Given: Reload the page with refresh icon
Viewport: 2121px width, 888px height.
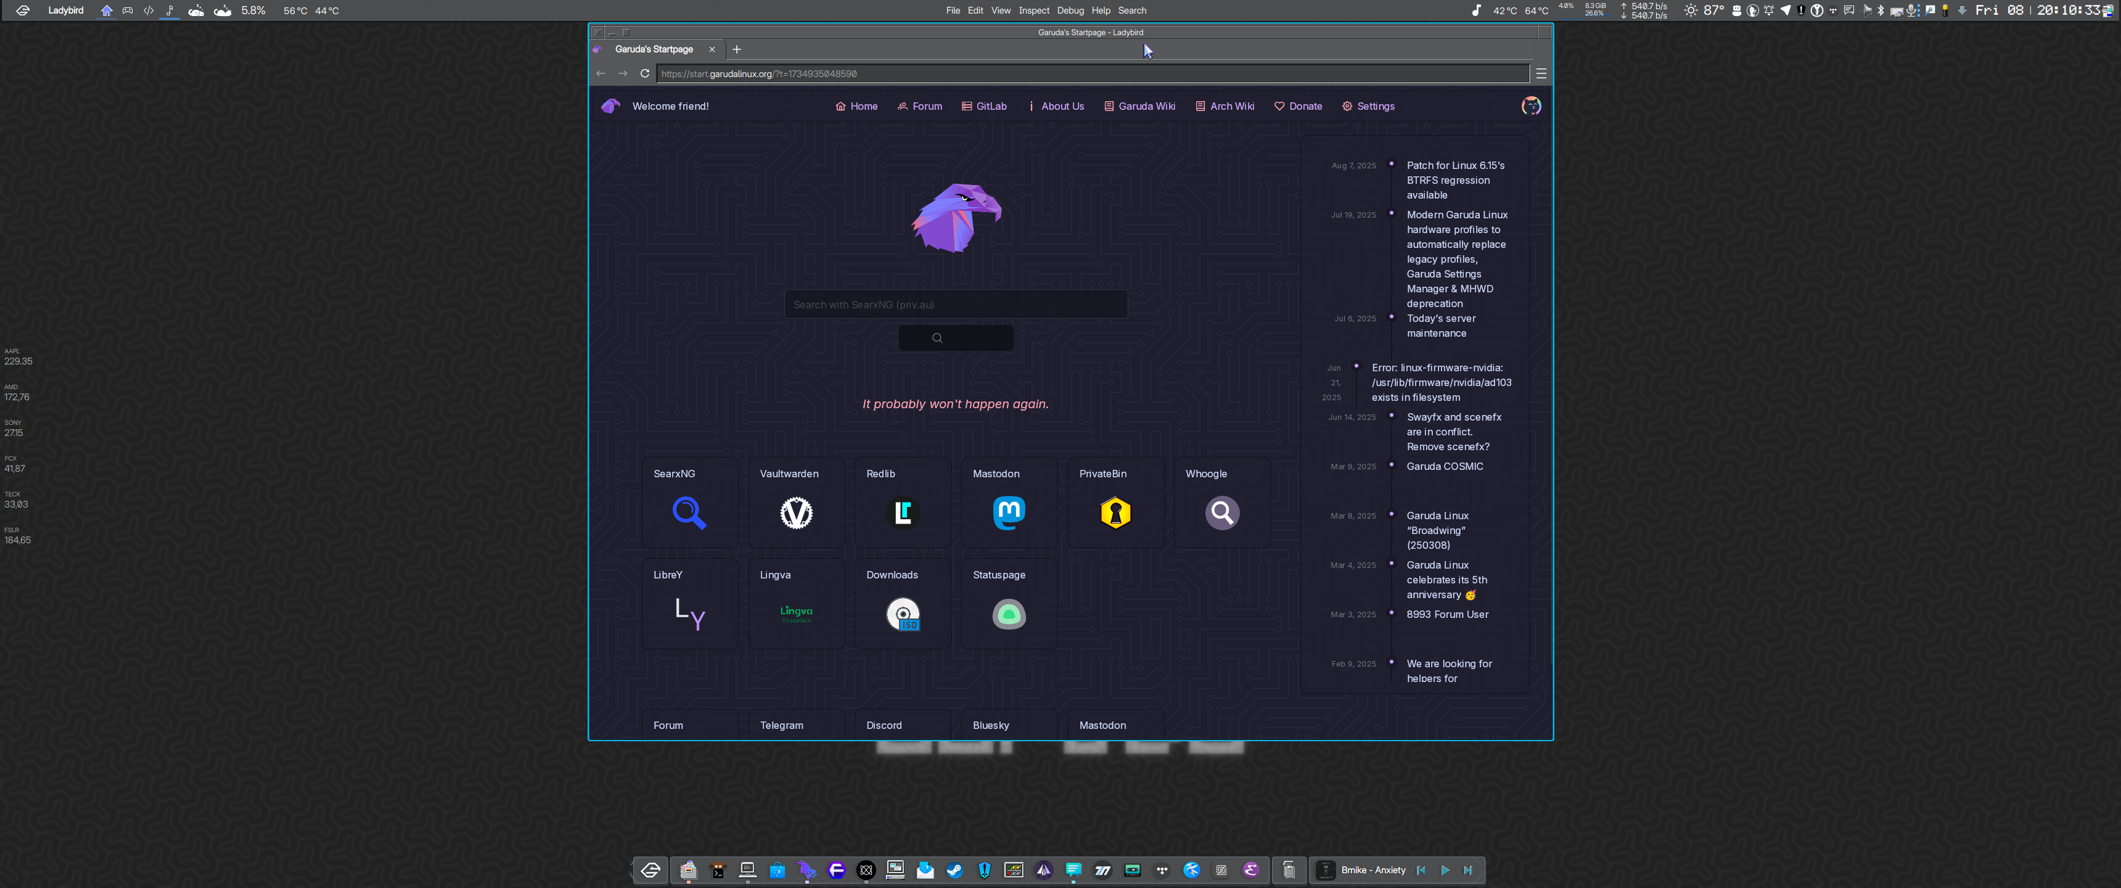Looking at the screenshot, I should [645, 73].
